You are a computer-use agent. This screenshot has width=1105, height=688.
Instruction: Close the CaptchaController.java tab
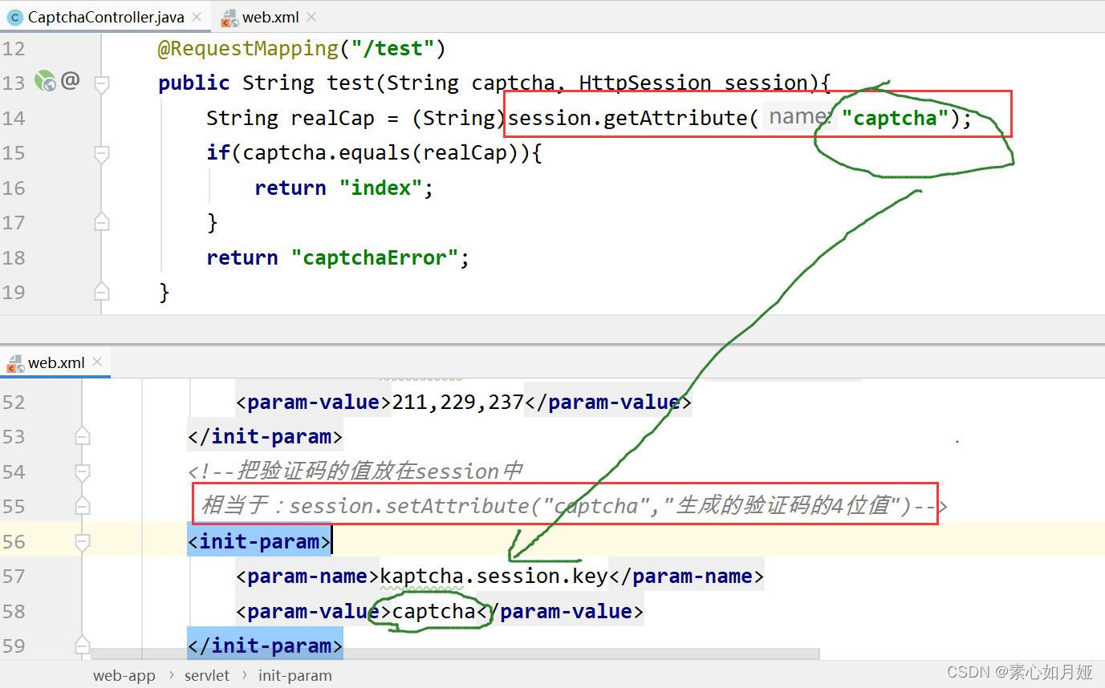tap(197, 17)
